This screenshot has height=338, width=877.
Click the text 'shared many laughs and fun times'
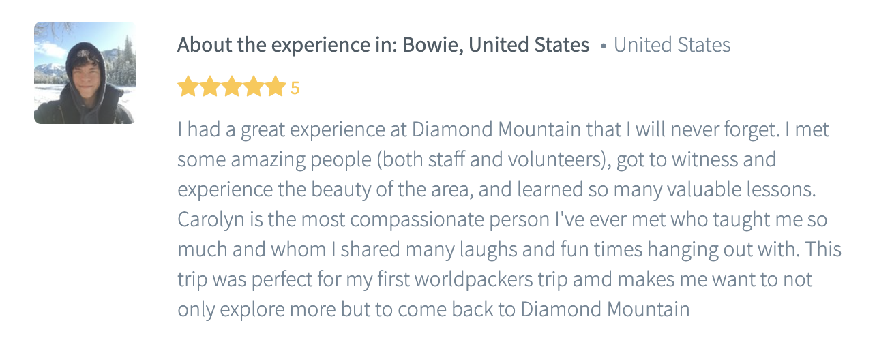coord(466,249)
